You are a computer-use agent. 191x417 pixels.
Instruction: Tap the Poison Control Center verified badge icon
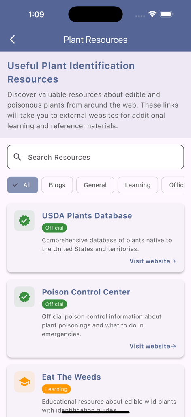coord(24,297)
